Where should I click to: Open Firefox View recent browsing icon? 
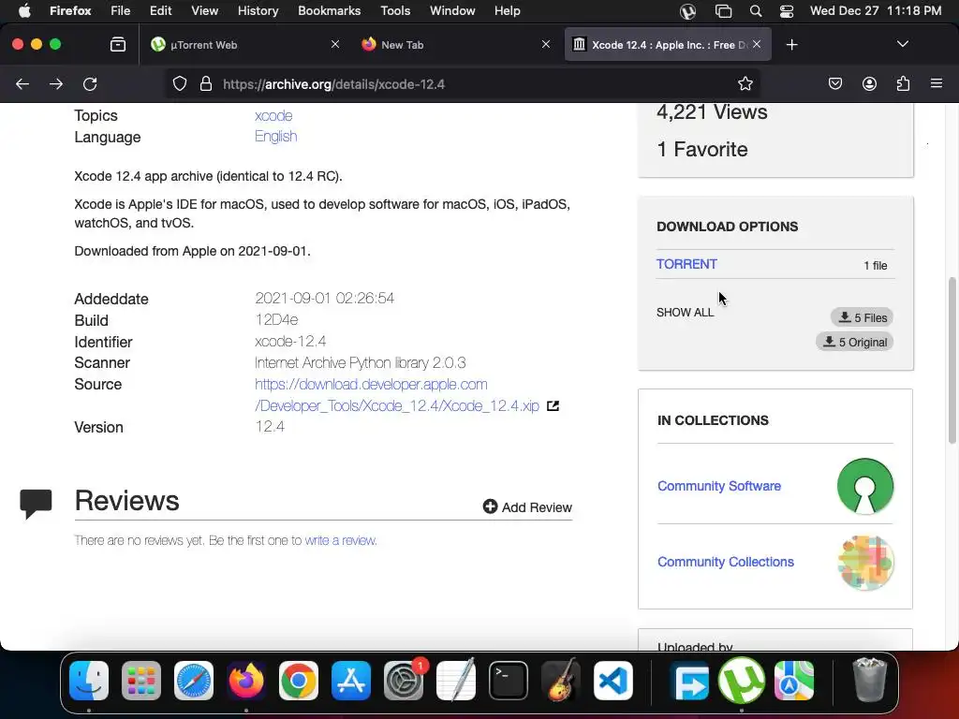click(117, 44)
